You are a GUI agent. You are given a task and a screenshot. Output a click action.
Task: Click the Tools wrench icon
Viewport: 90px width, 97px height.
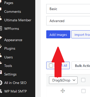click(x=1, y=63)
